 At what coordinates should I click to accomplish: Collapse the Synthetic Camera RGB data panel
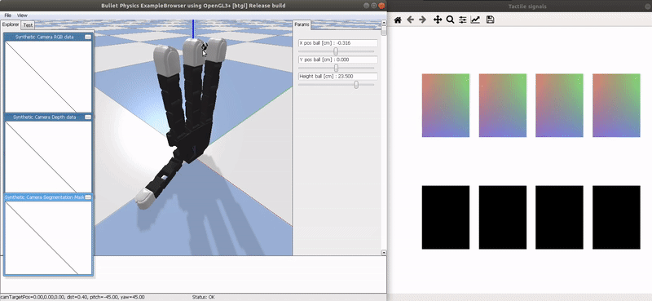(x=88, y=37)
